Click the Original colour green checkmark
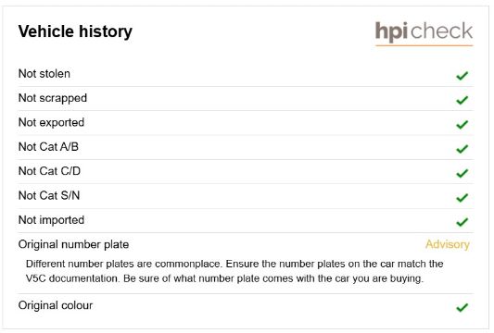 tap(462, 307)
